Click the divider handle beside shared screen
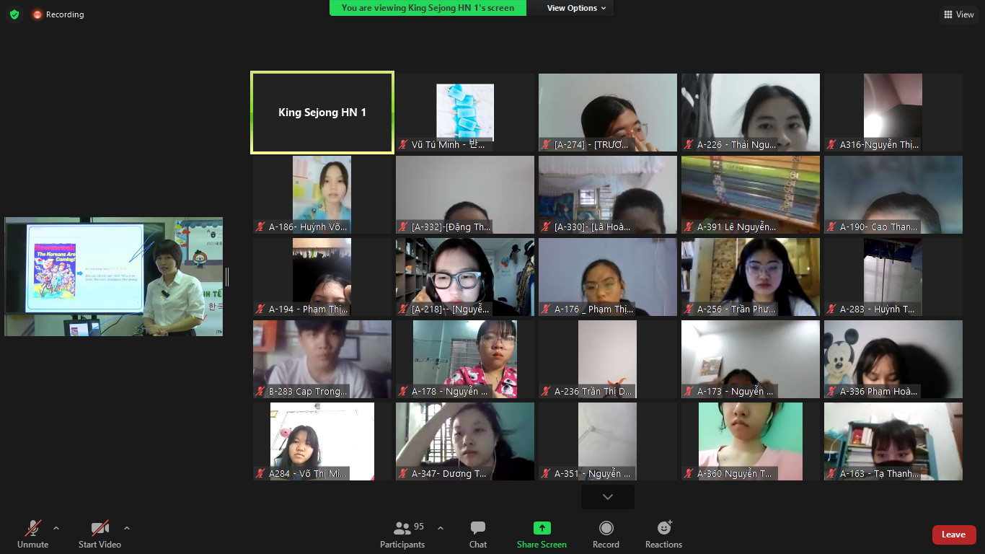This screenshot has height=554, width=985. pos(227,276)
